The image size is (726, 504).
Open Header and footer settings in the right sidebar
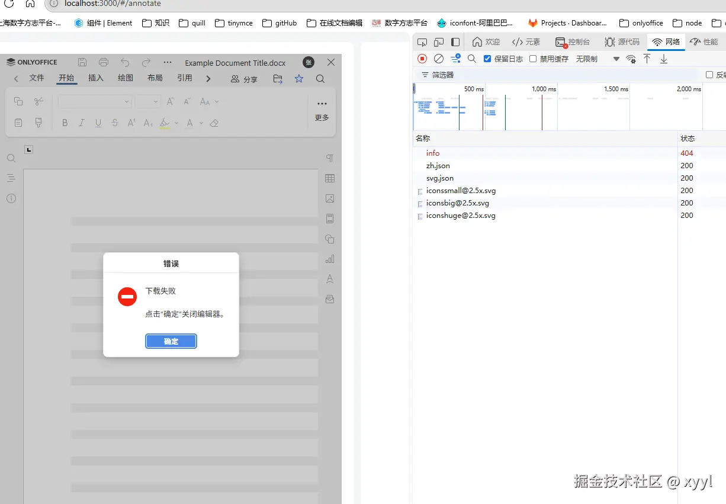pyautogui.click(x=330, y=219)
